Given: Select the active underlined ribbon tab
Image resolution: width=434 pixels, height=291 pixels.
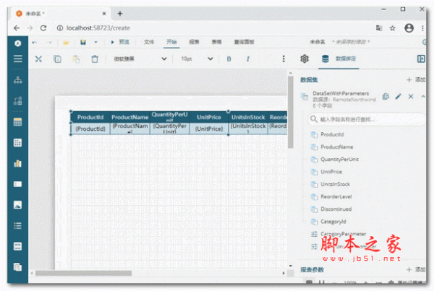Looking at the screenshot, I should (x=171, y=42).
